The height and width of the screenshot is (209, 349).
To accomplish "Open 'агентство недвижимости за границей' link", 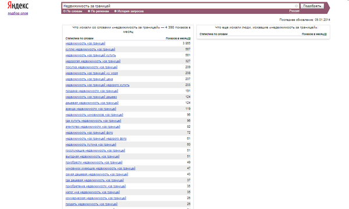I will pos(93,127).
